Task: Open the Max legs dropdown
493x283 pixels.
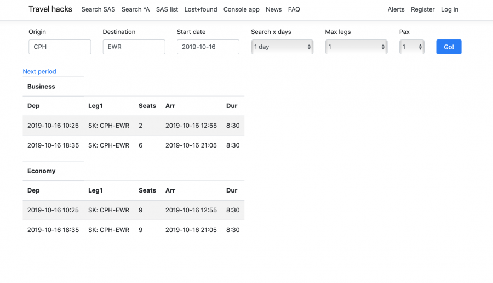Action: click(x=356, y=47)
